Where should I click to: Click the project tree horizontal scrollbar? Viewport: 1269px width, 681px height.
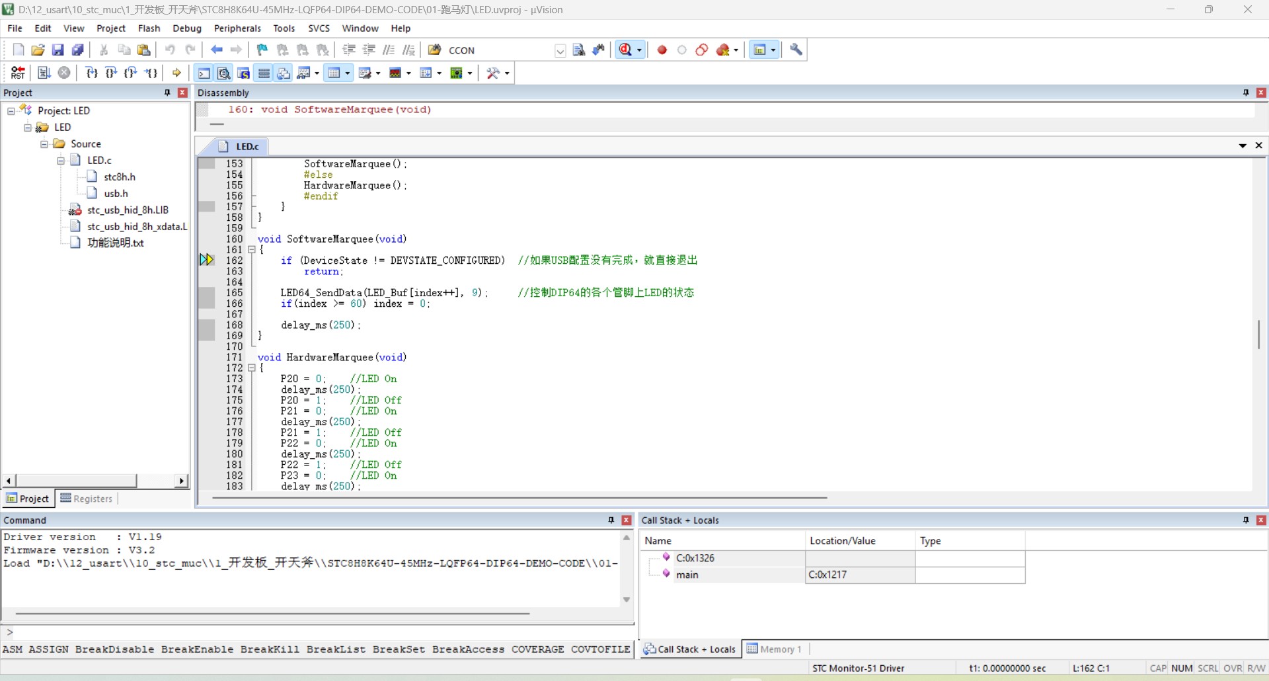click(x=96, y=481)
